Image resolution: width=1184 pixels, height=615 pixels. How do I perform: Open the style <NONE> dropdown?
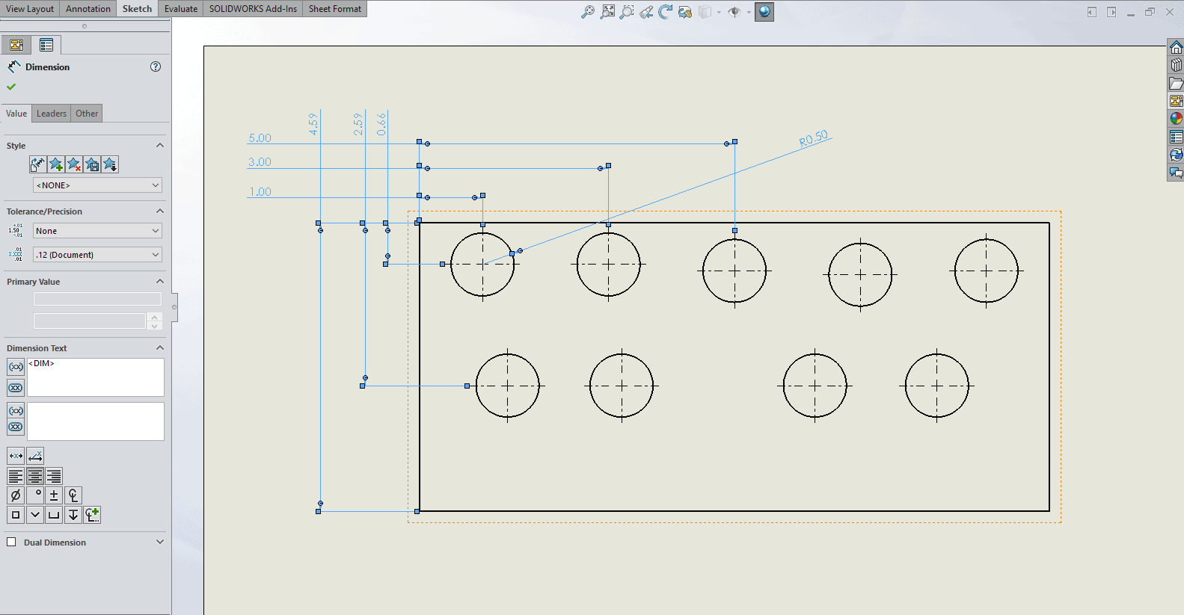coord(97,185)
